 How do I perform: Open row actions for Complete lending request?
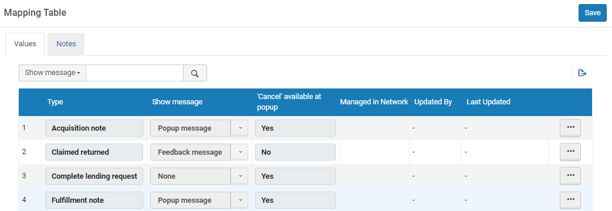(570, 176)
